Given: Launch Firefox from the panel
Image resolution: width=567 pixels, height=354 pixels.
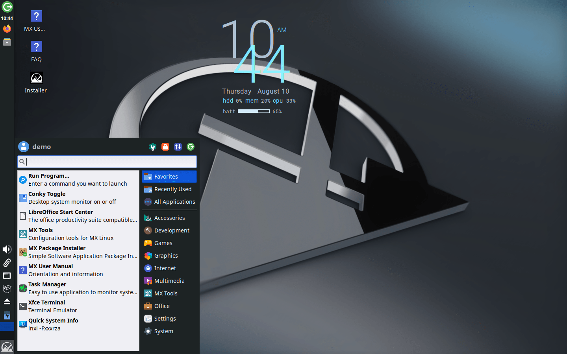Looking at the screenshot, I should (x=7, y=29).
